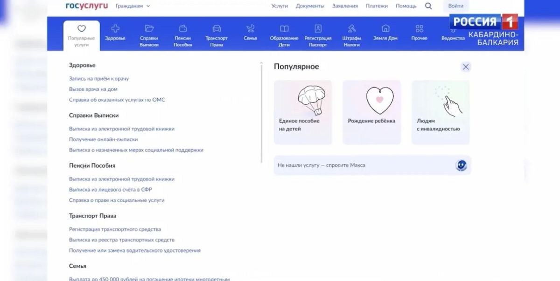Open the Пенсии Пособия wallet icon
The width and height of the screenshot is (560, 281).
[x=183, y=28]
